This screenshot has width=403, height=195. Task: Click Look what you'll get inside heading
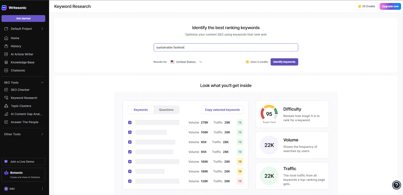point(226,85)
